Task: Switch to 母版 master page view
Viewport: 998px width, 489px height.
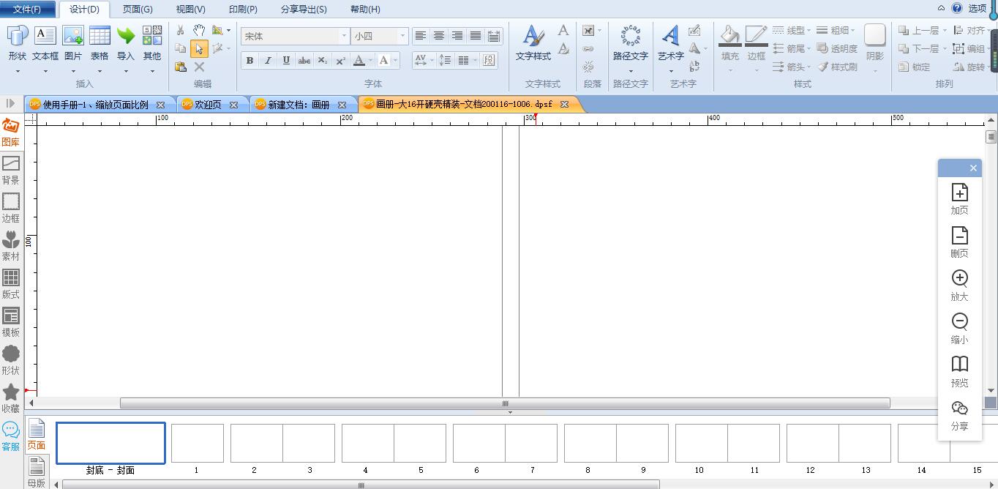Action: coord(37,472)
